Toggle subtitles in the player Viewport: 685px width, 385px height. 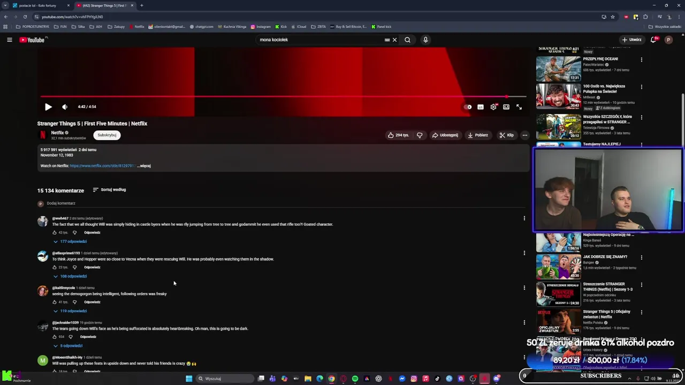pos(481,107)
